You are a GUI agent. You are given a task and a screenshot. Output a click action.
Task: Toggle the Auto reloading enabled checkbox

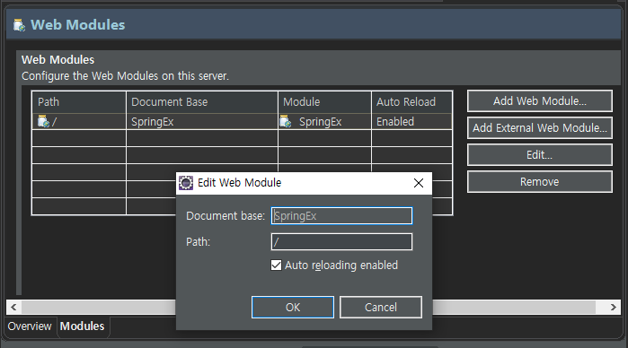tap(276, 265)
